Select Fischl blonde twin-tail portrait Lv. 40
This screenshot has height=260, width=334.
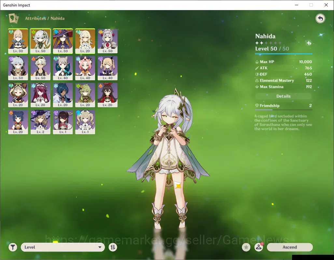tap(107, 68)
